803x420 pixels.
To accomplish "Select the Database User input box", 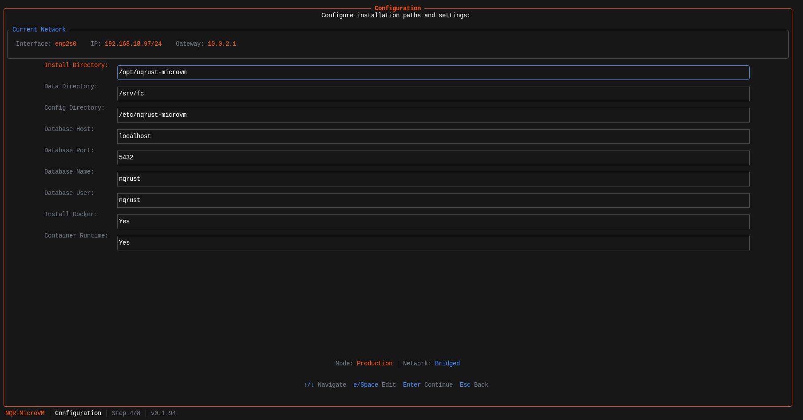I will click(x=433, y=200).
